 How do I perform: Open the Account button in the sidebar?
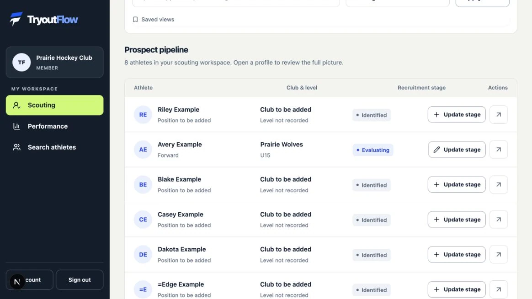click(x=30, y=280)
